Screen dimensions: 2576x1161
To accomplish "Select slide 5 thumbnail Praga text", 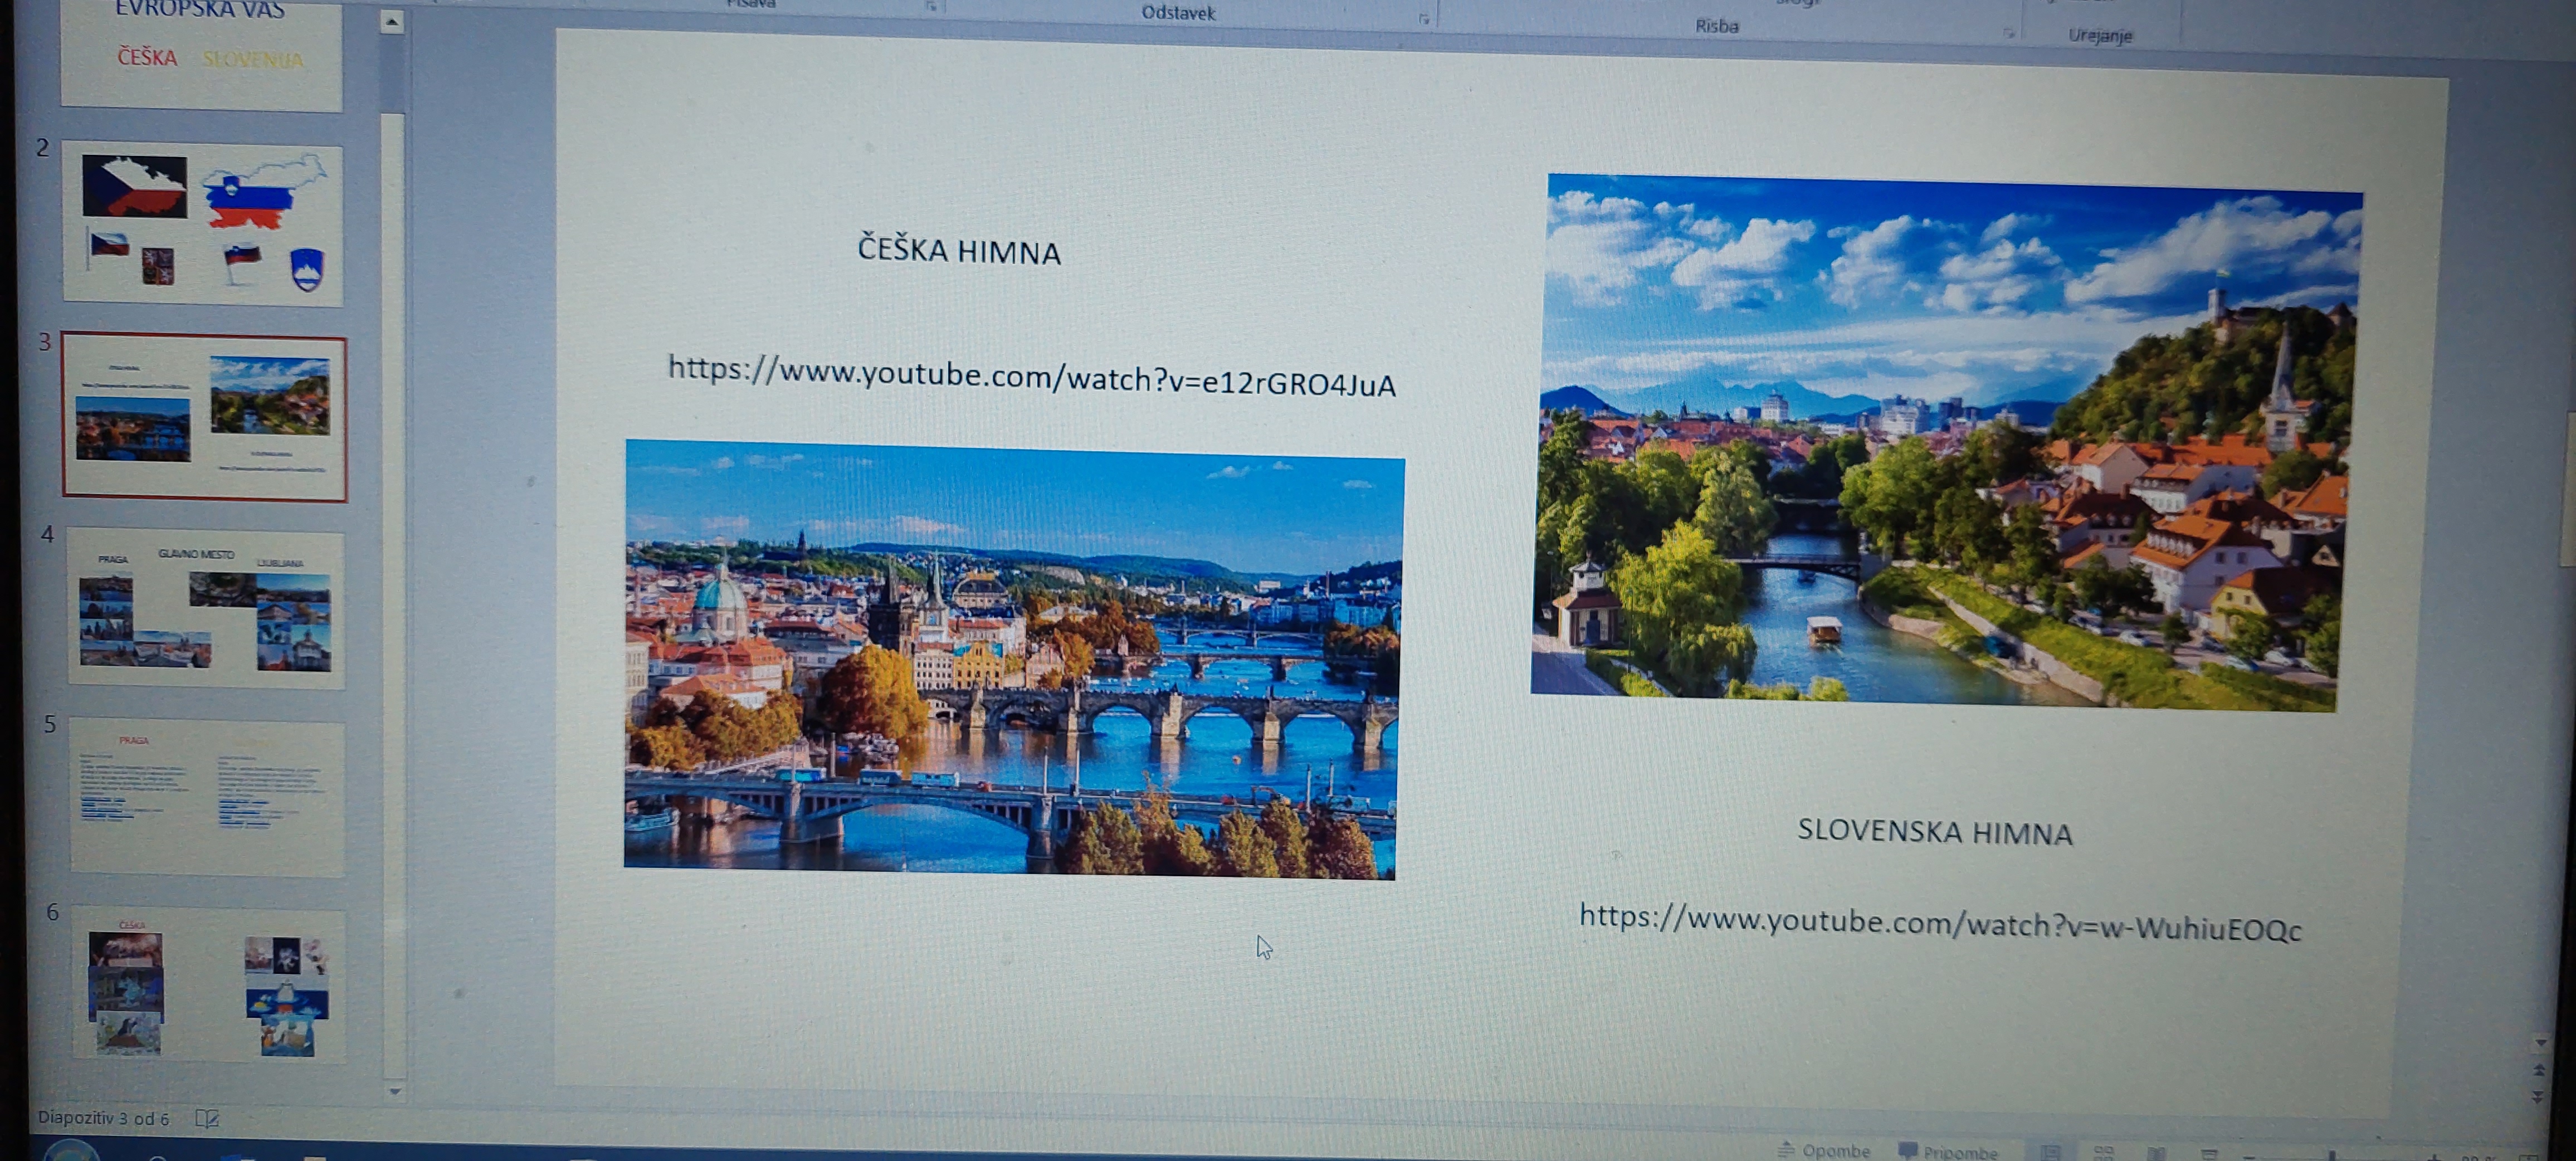I will (x=208, y=798).
